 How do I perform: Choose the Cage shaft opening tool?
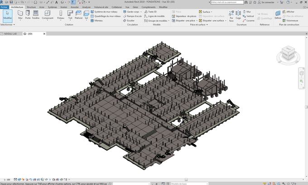[x=238, y=15]
